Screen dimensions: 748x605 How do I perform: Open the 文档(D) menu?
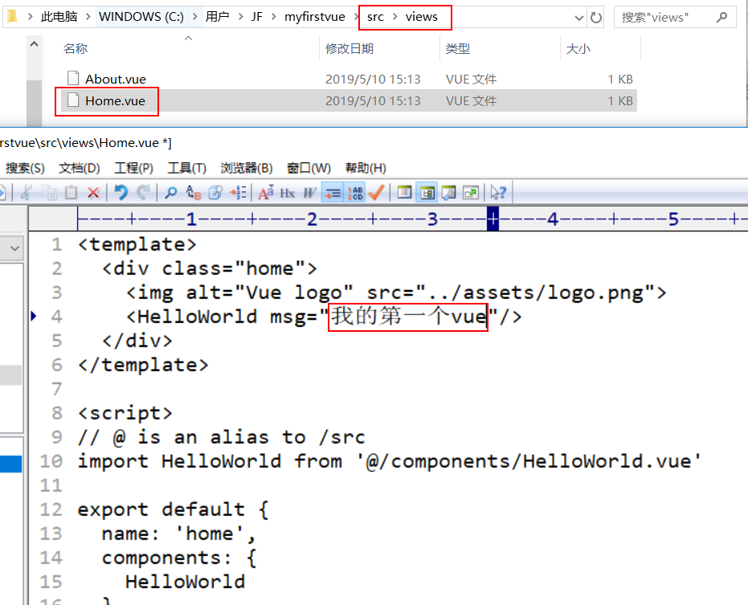(80, 168)
